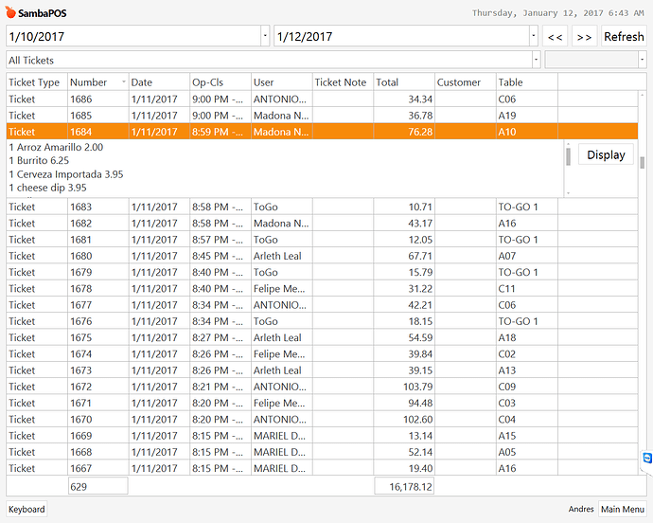Open the end date 1/12/2017 dropdown

pos(534,36)
